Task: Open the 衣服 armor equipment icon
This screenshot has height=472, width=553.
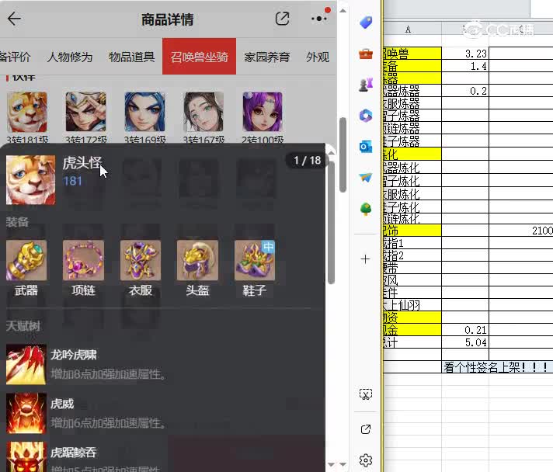Action: click(141, 261)
